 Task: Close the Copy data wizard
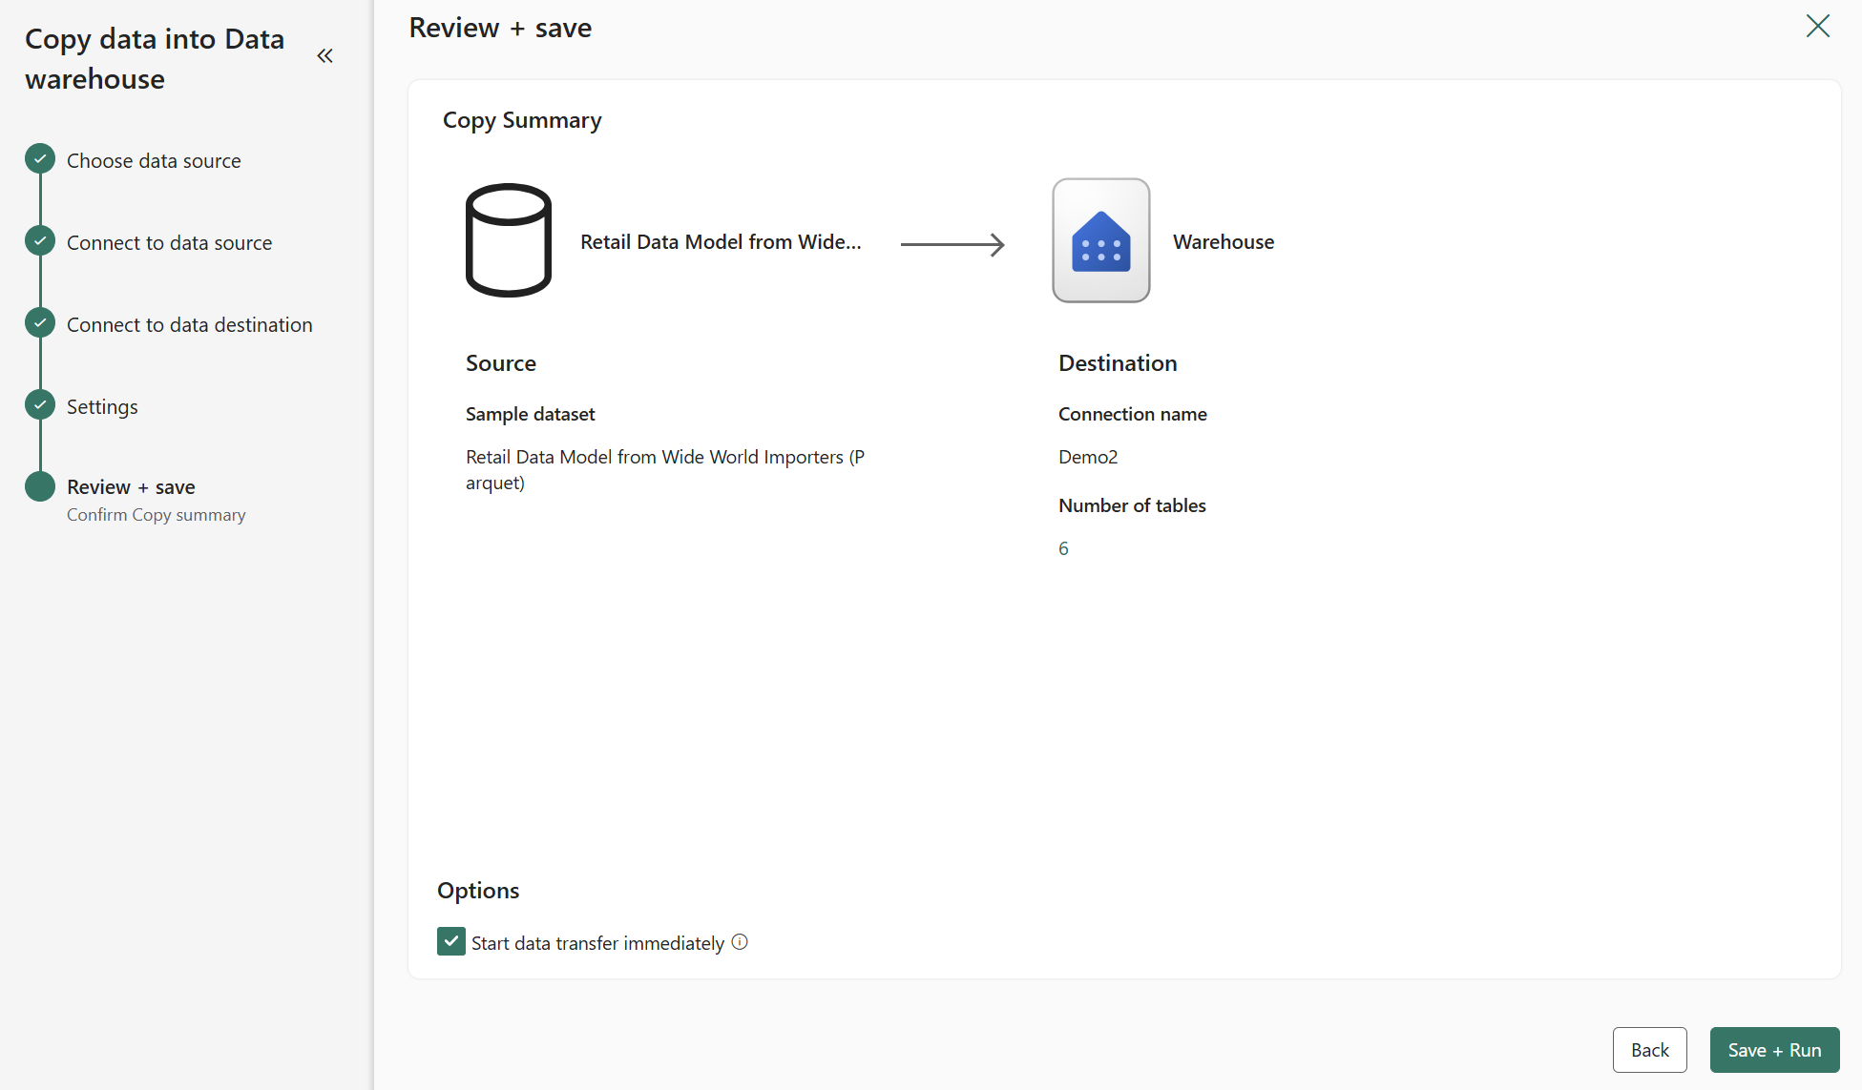tap(1817, 26)
